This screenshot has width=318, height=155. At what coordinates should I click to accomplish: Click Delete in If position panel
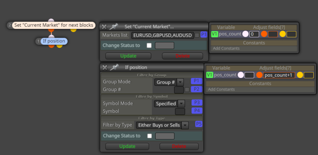click(179, 146)
